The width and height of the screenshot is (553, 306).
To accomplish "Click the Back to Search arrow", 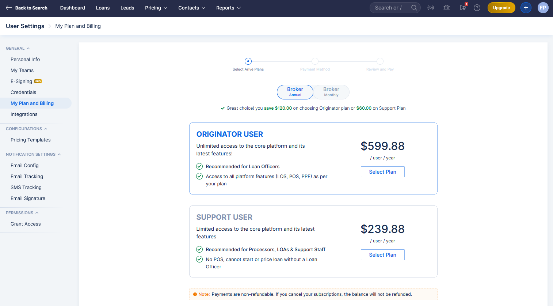I will pos(9,8).
